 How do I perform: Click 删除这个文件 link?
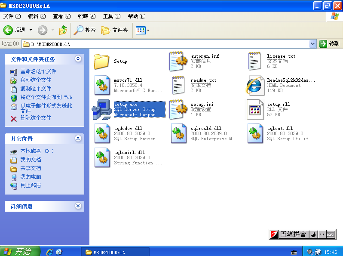coord(36,118)
